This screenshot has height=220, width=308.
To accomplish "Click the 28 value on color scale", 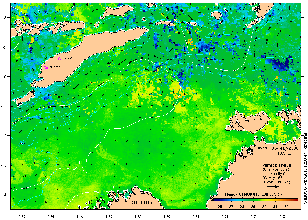I will 242,207.
